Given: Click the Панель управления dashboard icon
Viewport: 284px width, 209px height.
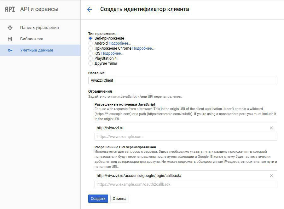Looking at the screenshot, I should click(x=10, y=28).
